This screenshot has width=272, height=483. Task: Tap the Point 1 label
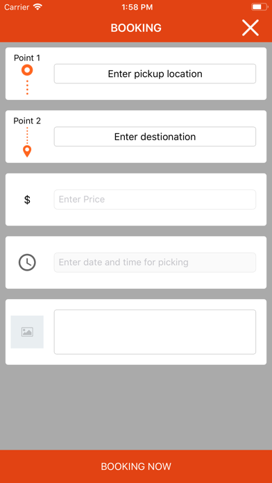tap(27, 58)
